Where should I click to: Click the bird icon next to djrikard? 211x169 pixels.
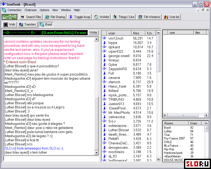[x=104, y=47]
